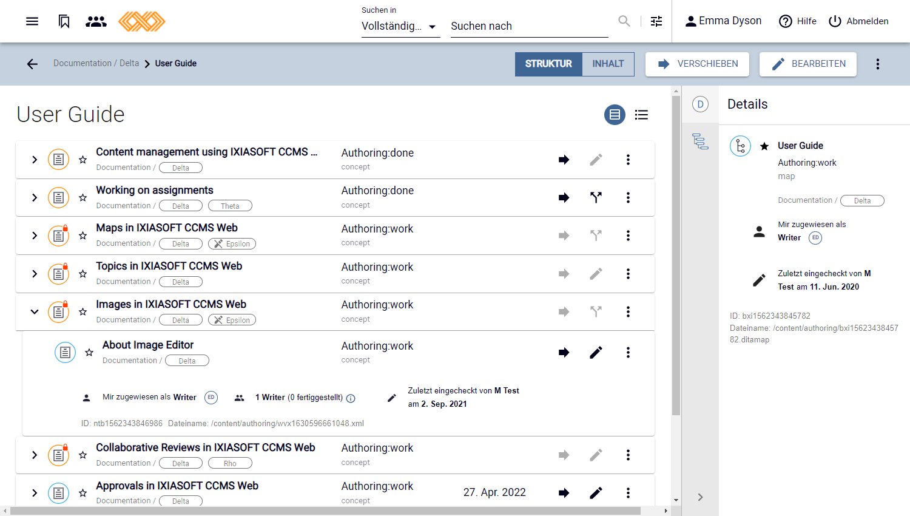This screenshot has width=910, height=516.
Task: Expand 'Collaborative Reviews in IXIASOFT CCMS Web' row
Action: [x=35, y=455]
